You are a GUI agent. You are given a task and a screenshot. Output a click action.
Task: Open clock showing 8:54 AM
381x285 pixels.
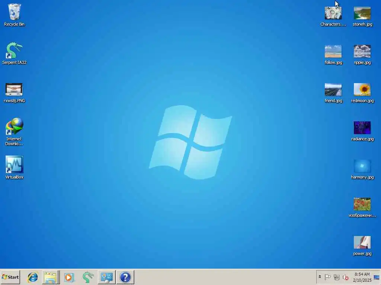point(362,277)
